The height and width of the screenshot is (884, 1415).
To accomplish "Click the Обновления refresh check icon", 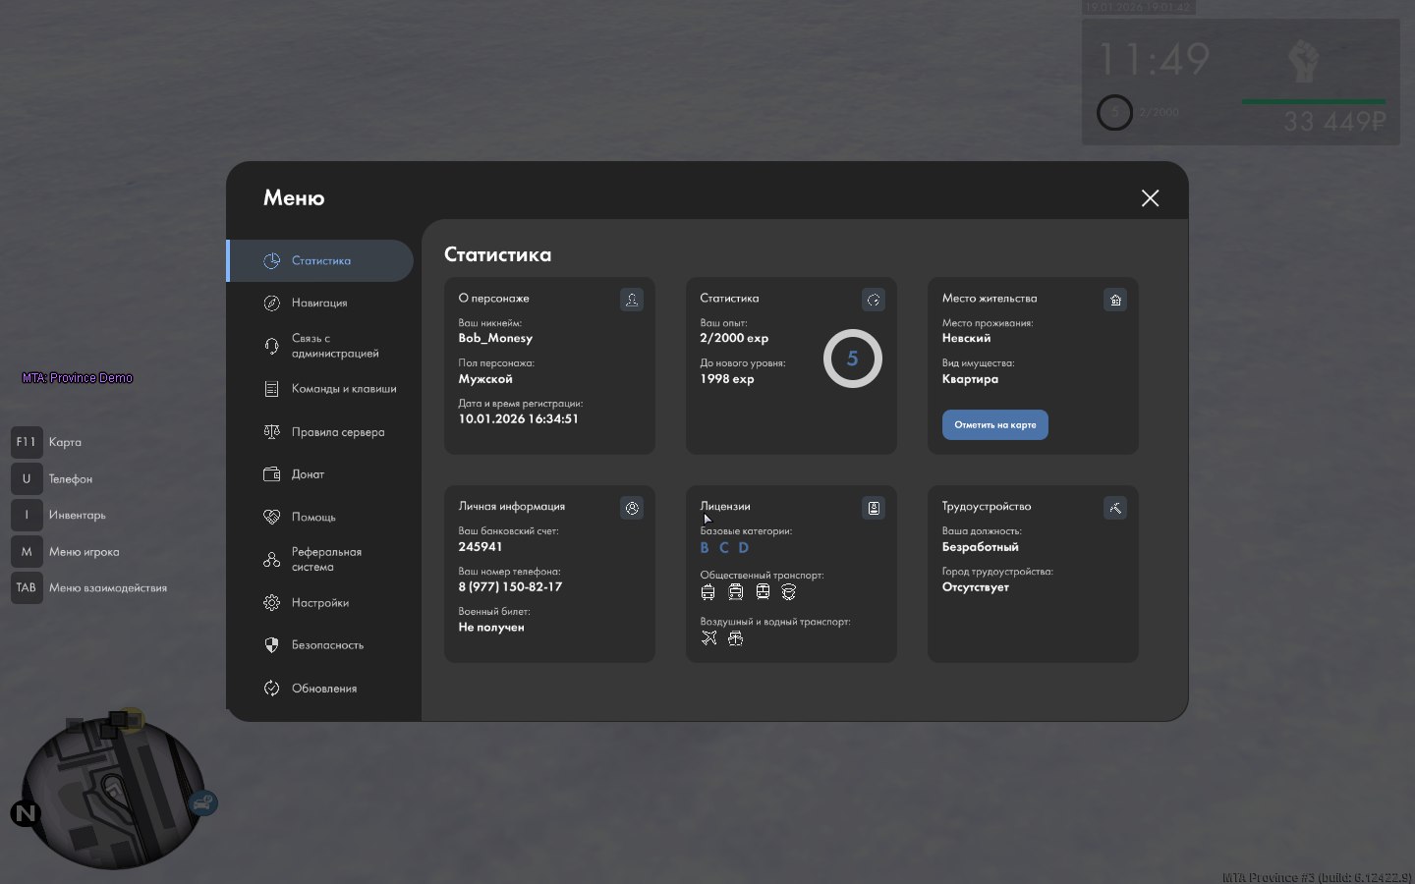I will [x=272, y=689].
